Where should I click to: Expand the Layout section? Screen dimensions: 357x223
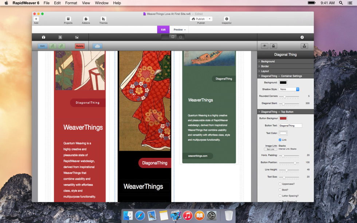(286, 71)
